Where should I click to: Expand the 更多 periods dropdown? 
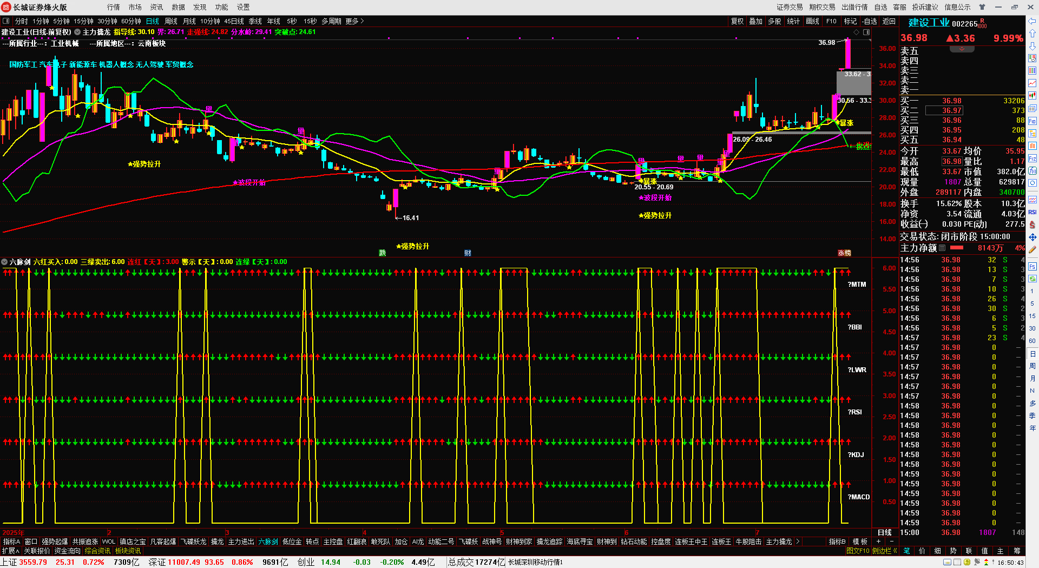(x=355, y=21)
